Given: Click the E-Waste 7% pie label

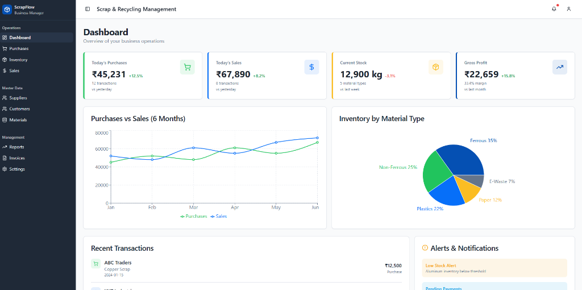Looking at the screenshot, I should (502, 181).
